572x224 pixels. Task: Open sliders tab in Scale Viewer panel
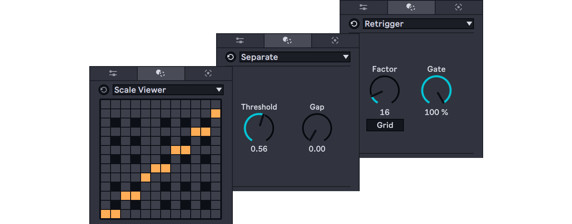pyautogui.click(x=113, y=74)
